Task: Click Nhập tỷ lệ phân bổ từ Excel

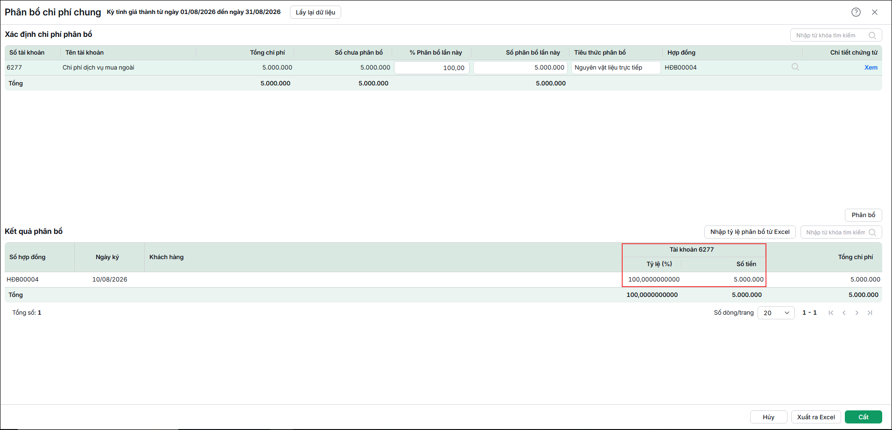Action: (750, 232)
